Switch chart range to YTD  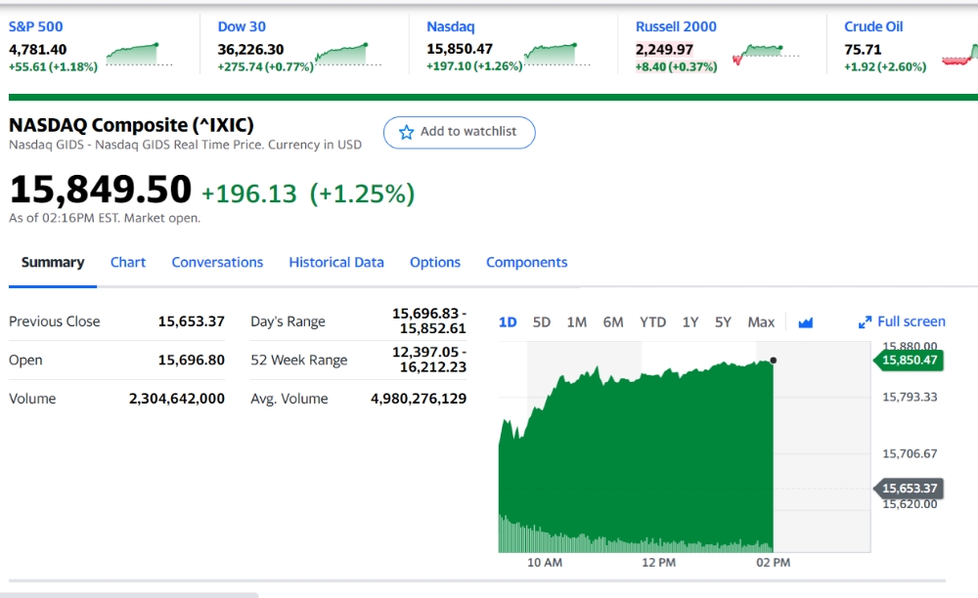click(x=652, y=322)
